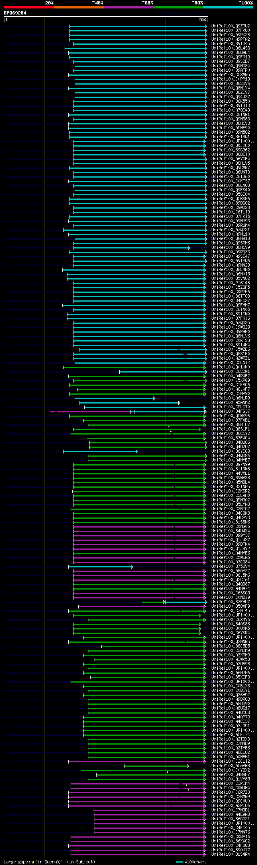The image size is (257, 865).
Task: Select hit label UniRef100_A7QGS5
Action: (x=230, y=323)
